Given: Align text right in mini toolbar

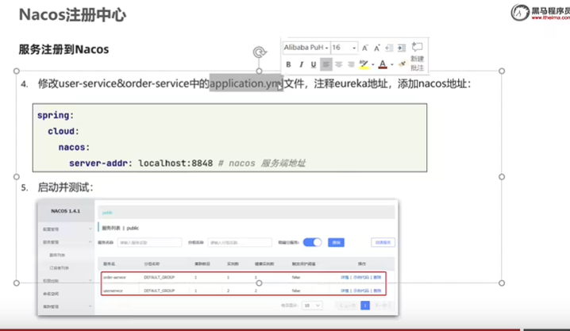Looking at the screenshot, I should (351, 64).
